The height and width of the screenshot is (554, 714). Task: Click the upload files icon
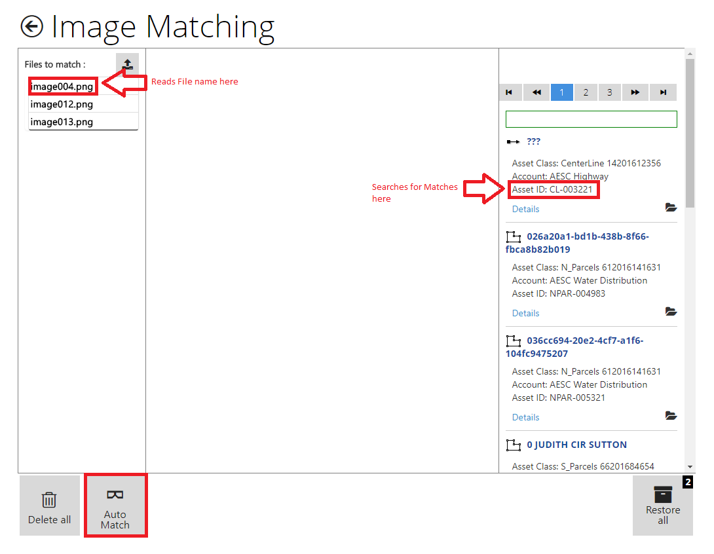127,64
